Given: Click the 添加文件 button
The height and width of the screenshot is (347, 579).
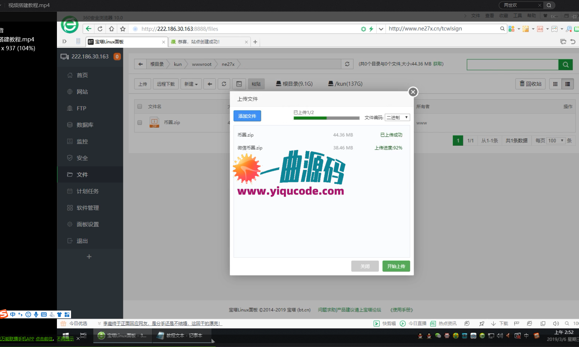Looking at the screenshot, I should click(247, 116).
